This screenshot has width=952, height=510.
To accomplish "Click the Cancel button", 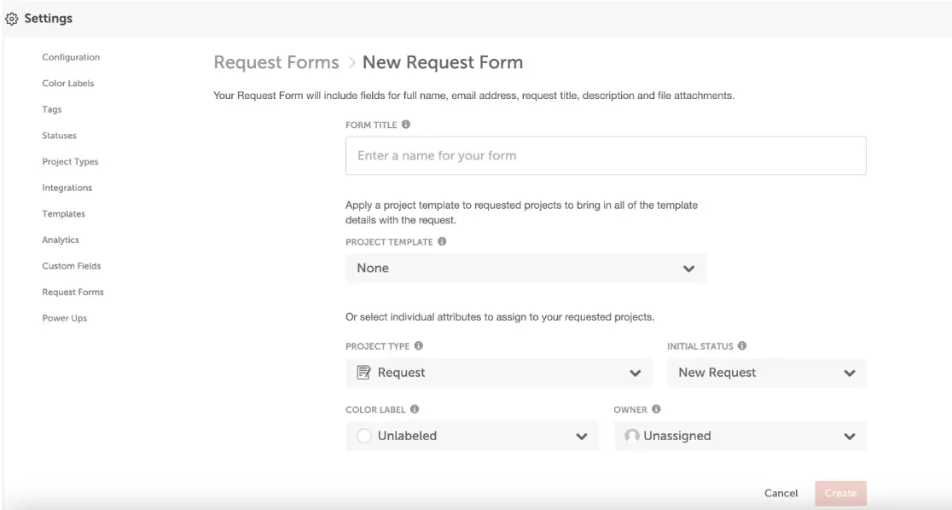I will tap(781, 493).
